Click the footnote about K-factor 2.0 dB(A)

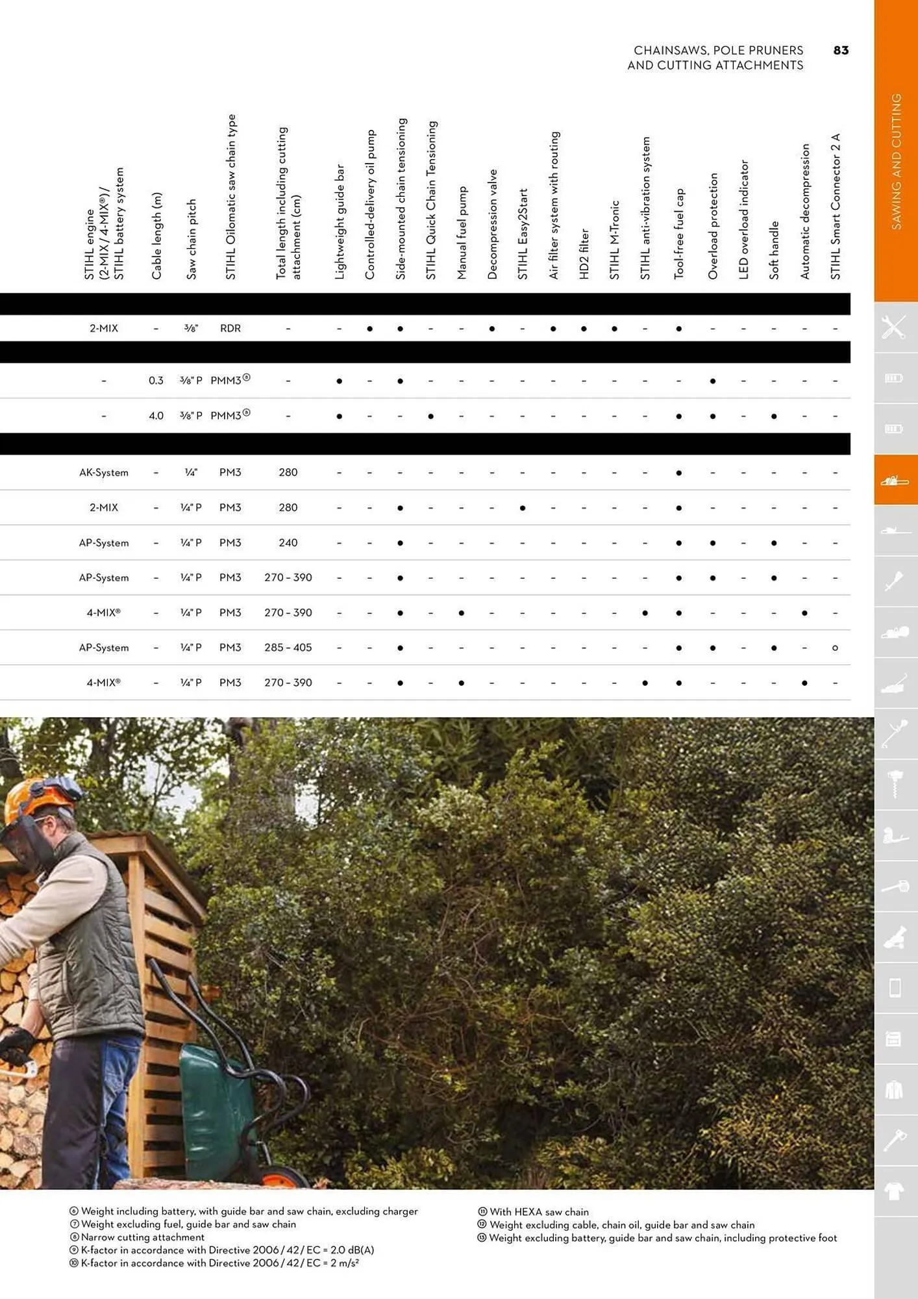pyautogui.click(x=222, y=1250)
